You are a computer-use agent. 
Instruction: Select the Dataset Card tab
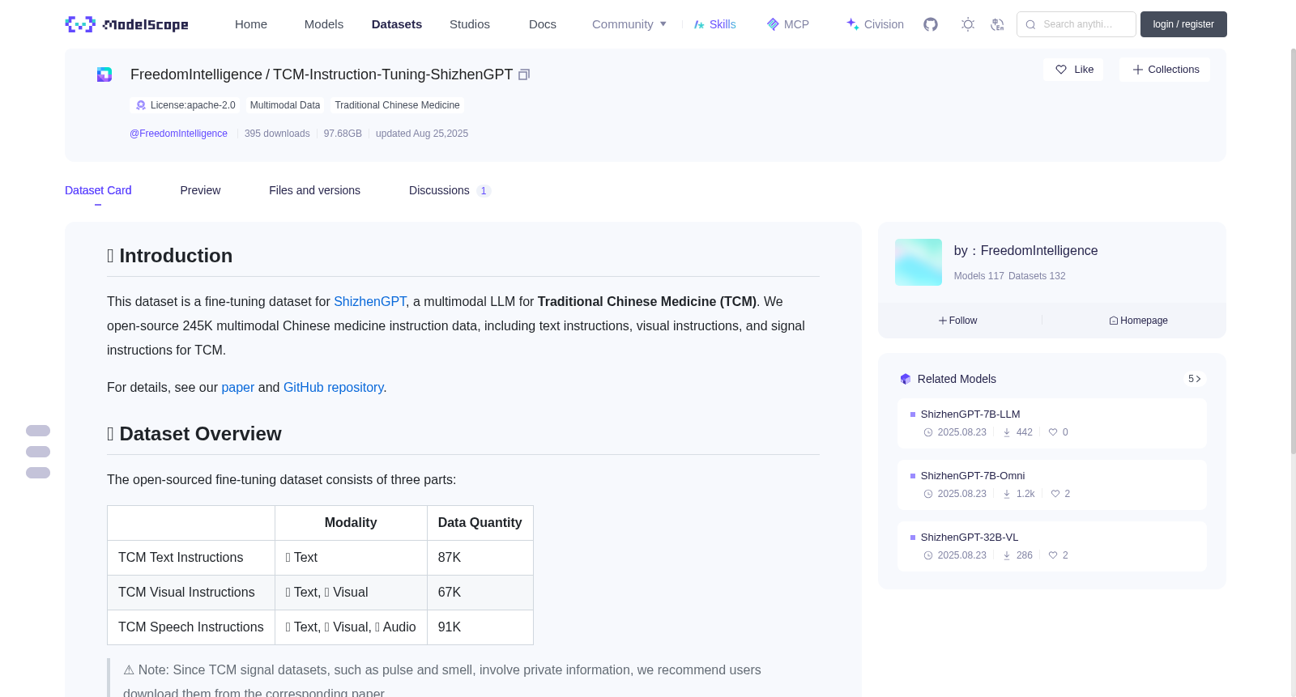[x=98, y=190]
